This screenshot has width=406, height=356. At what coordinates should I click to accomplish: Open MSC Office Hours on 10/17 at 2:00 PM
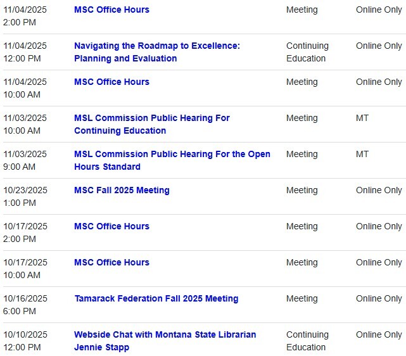pyautogui.click(x=111, y=227)
